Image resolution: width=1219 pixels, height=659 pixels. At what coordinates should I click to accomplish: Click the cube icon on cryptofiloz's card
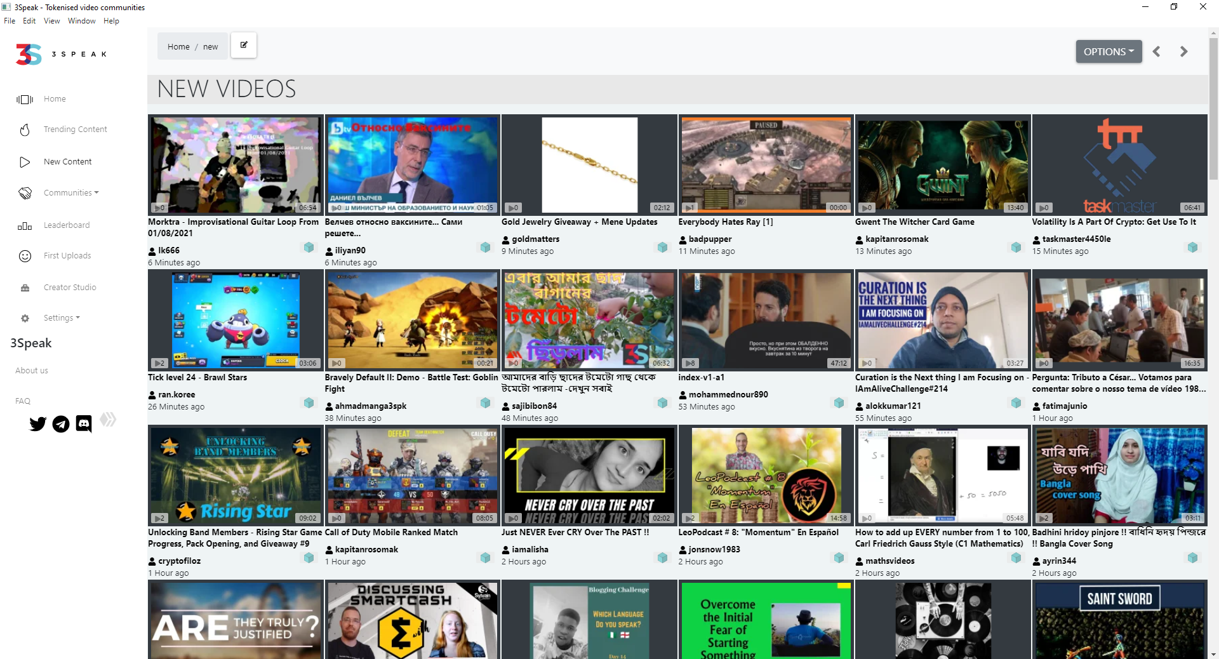click(309, 557)
